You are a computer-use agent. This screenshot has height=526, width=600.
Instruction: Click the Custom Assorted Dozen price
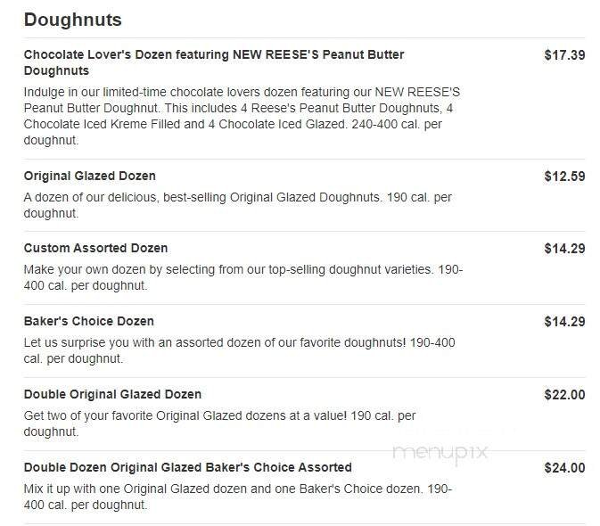(x=564, y=249)
